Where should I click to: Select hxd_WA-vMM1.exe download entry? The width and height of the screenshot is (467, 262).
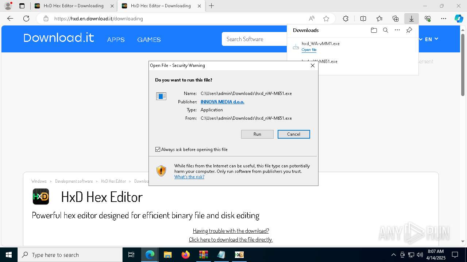(x=352, y=46)
